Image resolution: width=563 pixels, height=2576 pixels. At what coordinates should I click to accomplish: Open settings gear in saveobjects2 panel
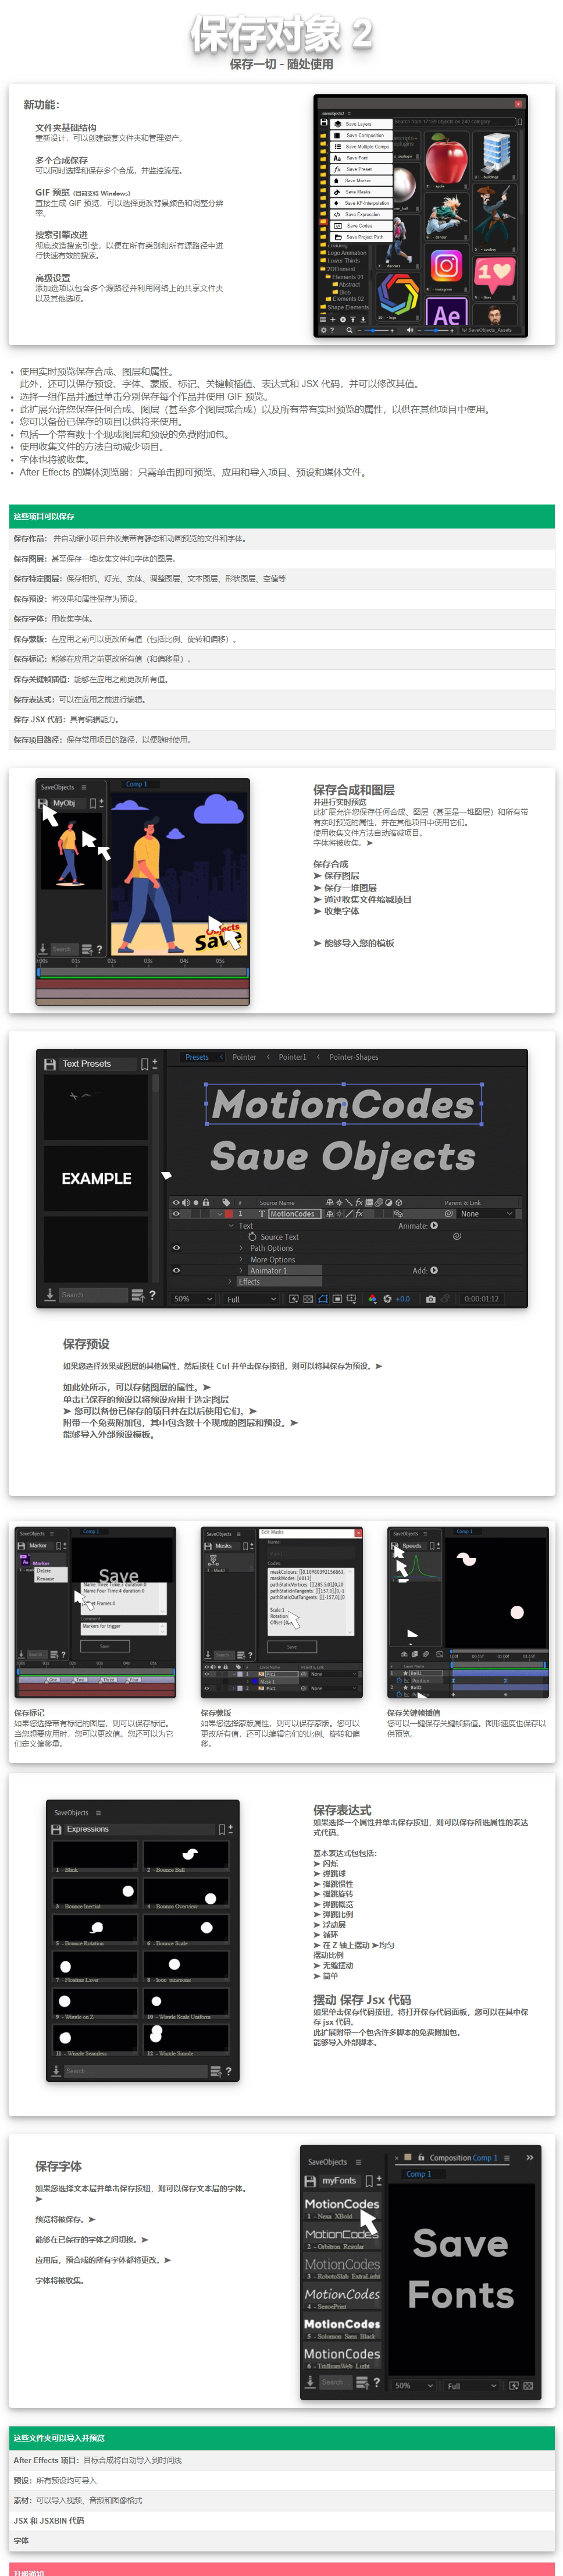324,330
